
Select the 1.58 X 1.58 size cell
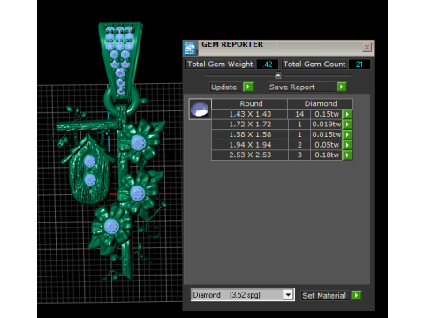[250, 134]
